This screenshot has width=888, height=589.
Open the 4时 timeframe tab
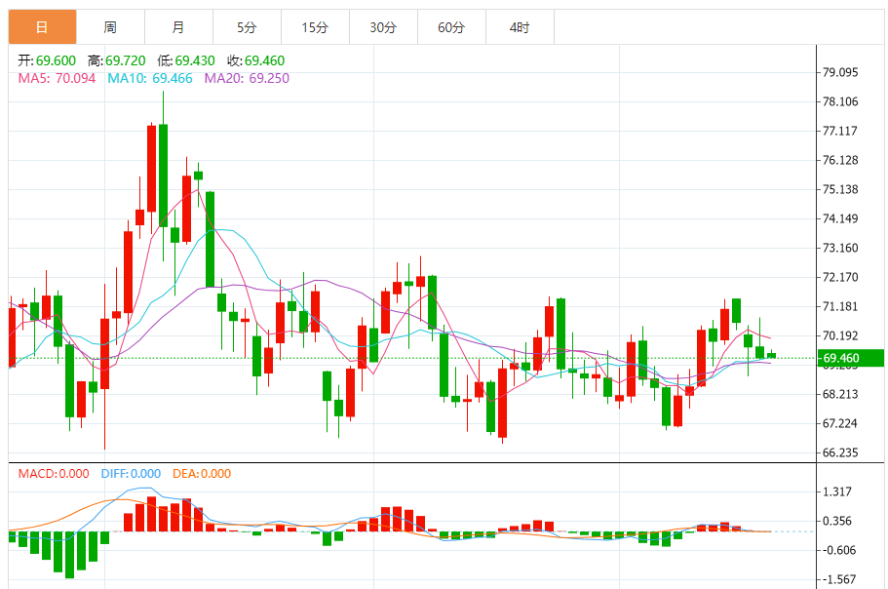[520, 27]
